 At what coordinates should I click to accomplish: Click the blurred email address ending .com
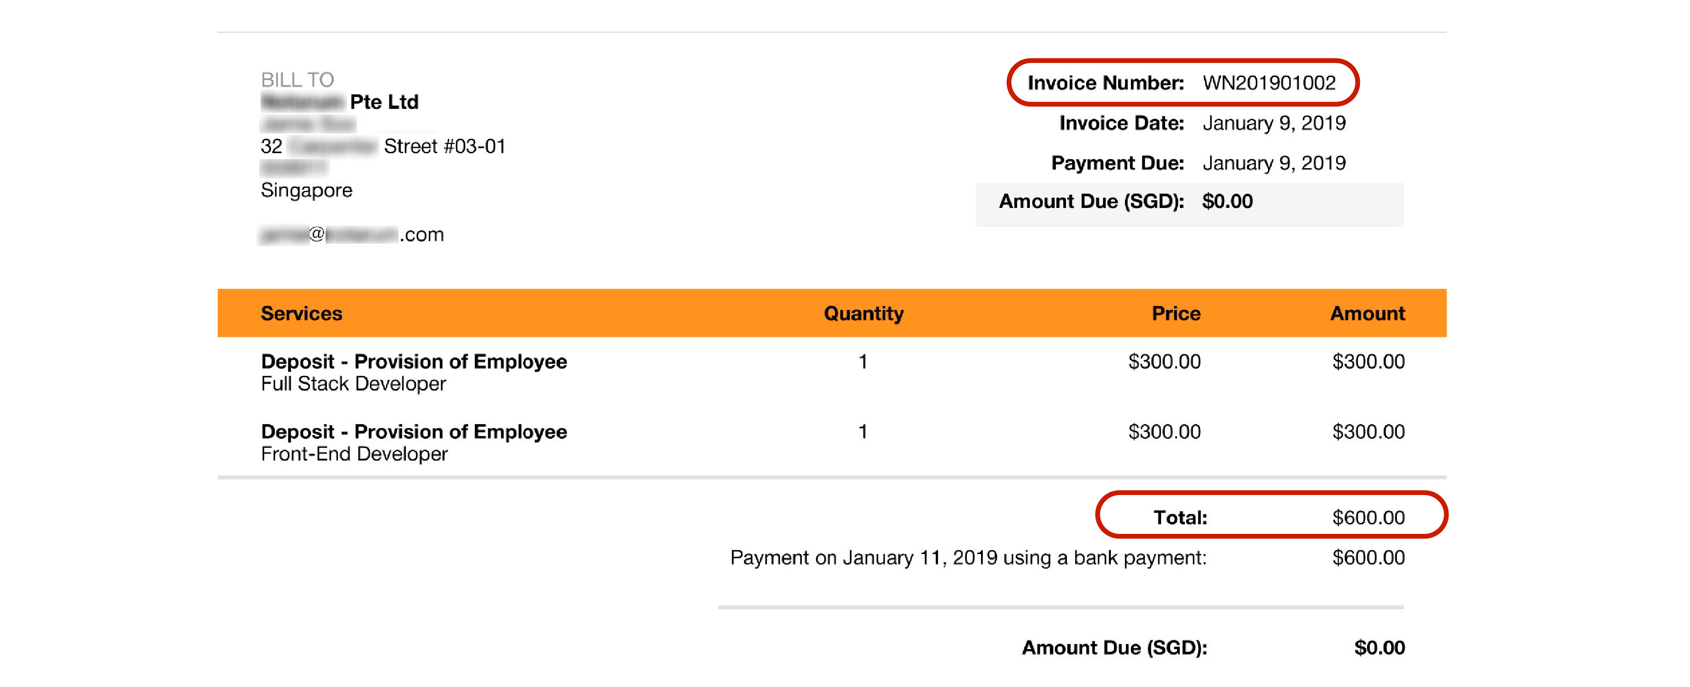tap(351, 234)
